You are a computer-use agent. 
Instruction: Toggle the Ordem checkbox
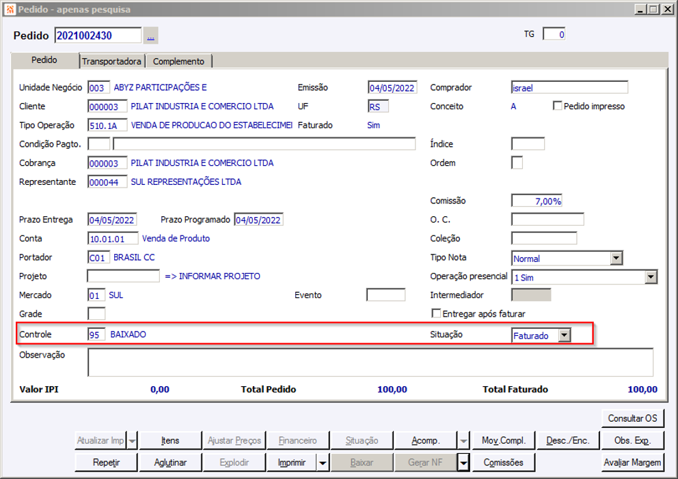click(x=517, y=162)
